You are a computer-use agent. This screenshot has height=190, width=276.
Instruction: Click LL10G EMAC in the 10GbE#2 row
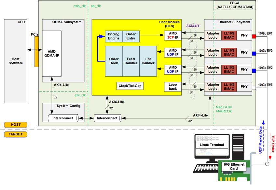coord(229,70)
